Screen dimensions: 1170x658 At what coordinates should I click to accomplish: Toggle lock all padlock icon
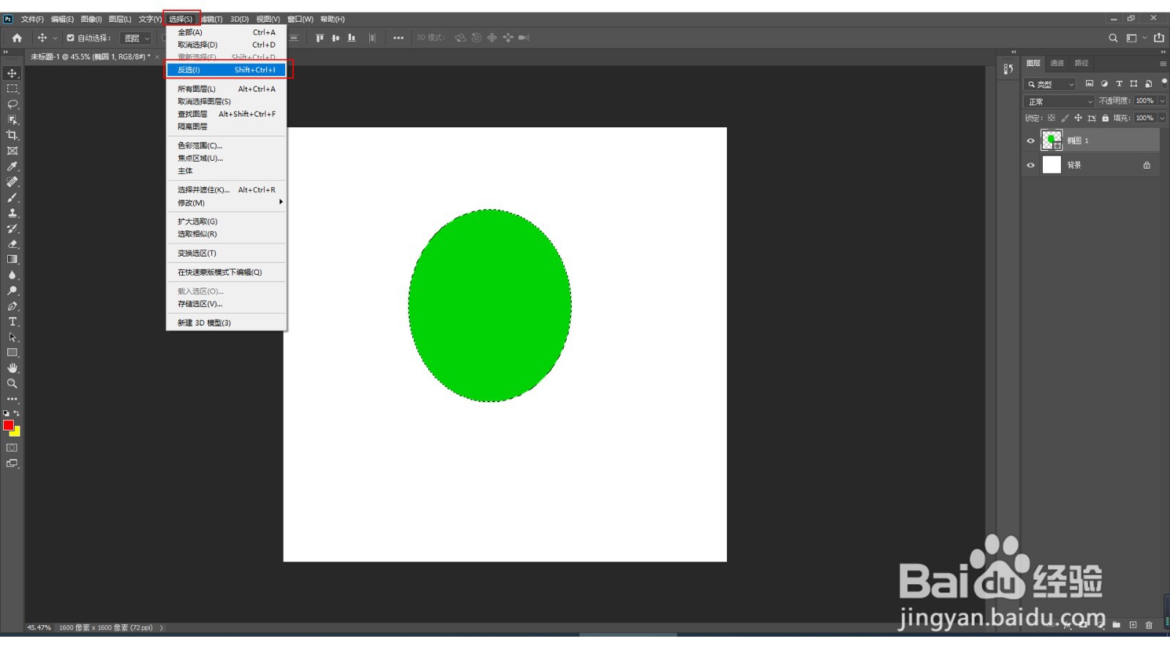(1106, 118)
